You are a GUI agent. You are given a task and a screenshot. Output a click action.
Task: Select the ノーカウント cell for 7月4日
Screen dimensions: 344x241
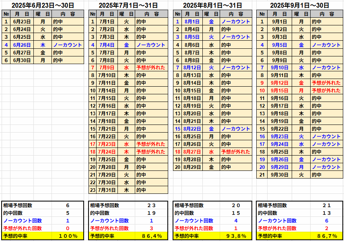tap(150, 45)
